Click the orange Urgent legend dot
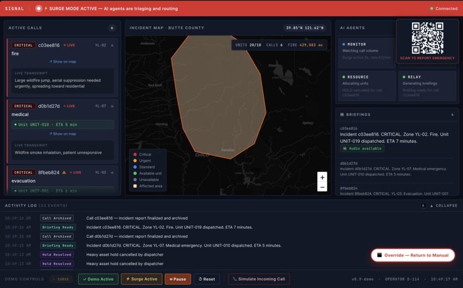Screen dimensions: 463x288 [135, 161]
